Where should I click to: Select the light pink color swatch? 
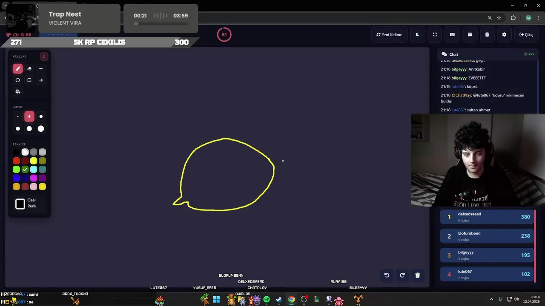(34, 187)
